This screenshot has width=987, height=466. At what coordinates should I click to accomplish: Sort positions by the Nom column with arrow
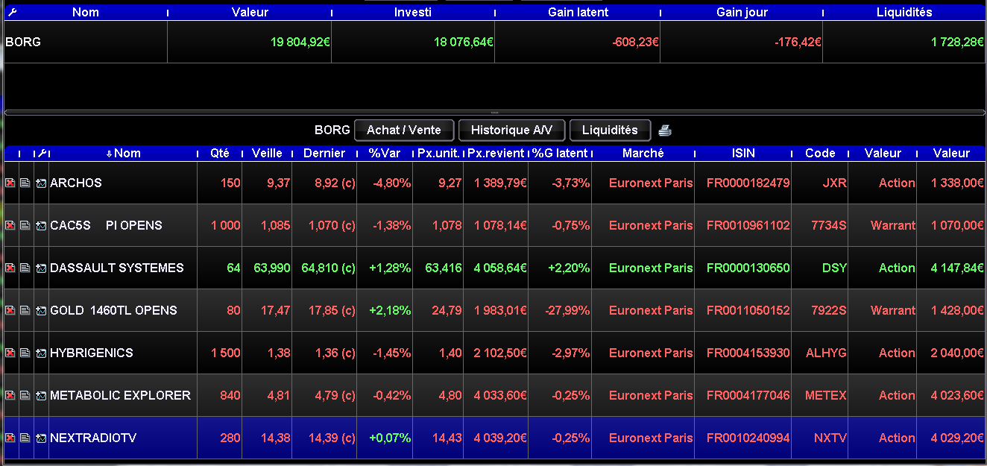[124, 153]
